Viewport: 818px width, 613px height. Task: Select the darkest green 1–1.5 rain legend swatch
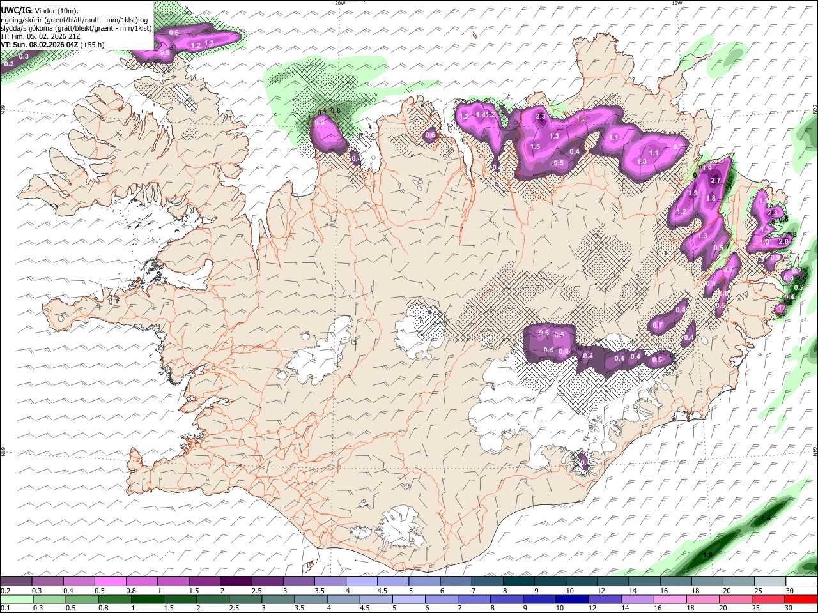pos(147,599)
